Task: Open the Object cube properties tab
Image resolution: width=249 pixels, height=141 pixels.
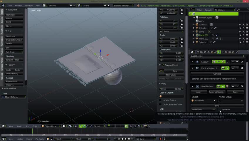Action: pos(212,52)
